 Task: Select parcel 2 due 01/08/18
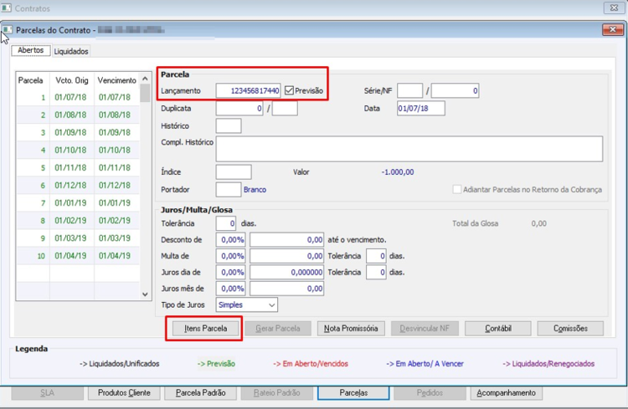coord(78,115)
